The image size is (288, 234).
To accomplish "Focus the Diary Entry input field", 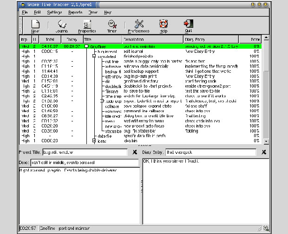I will 211,152.
